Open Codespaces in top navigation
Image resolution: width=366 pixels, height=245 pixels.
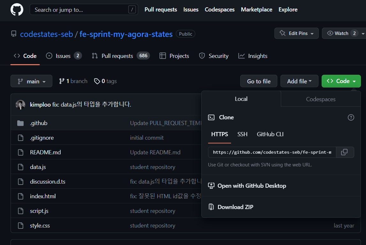(220, 10)
